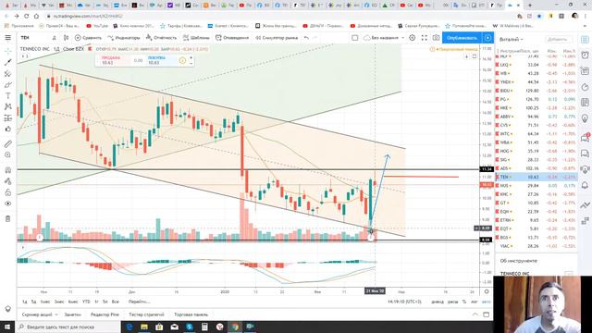Open the candlestick chart style picker

click(x=66, y=38)
